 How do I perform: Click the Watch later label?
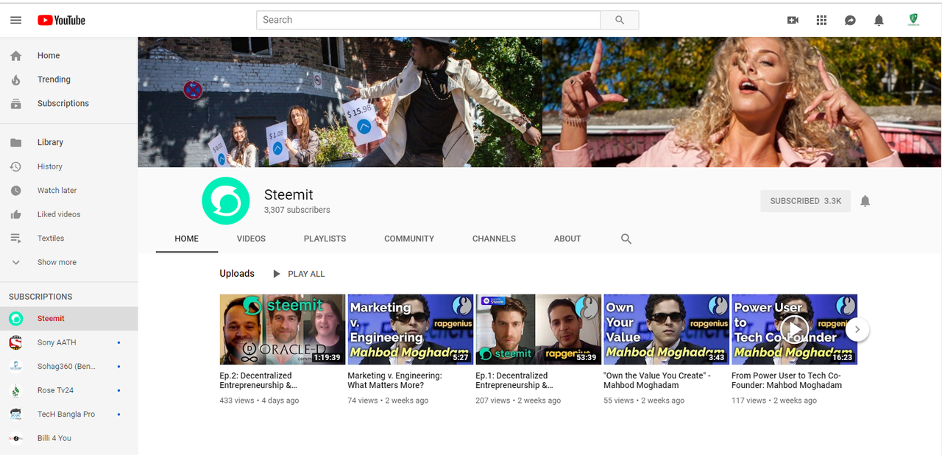57,191
